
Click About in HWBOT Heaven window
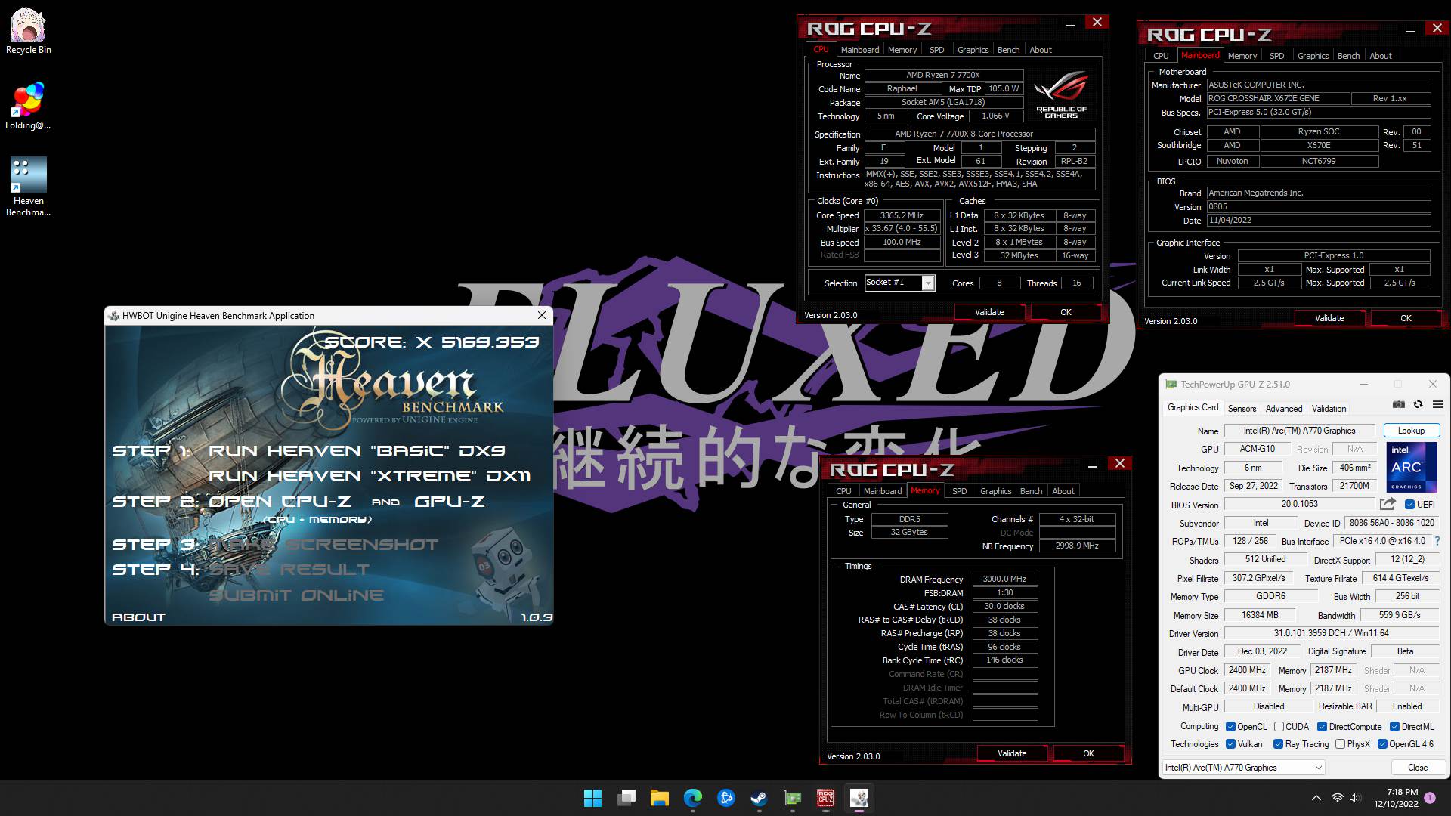138,617
